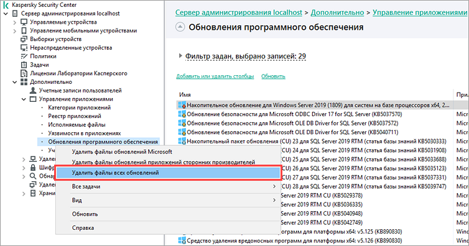Click the icon of the v5.126 KB890830 row
The width and height of the screenshot is (469, 246).
[x=182, y=240]
